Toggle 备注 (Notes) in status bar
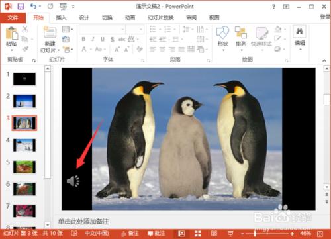 click(130, 234)
